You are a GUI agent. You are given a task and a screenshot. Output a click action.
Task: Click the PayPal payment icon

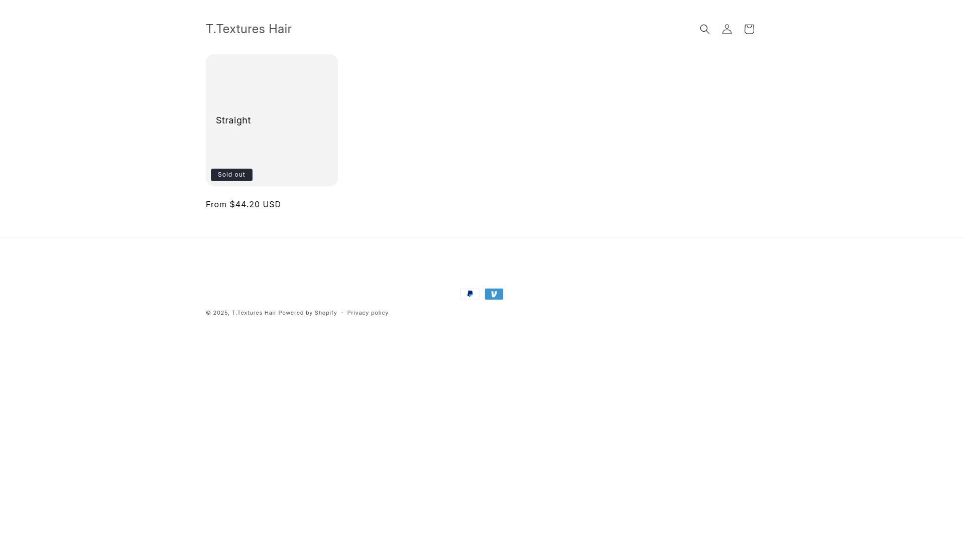[470, 294]
